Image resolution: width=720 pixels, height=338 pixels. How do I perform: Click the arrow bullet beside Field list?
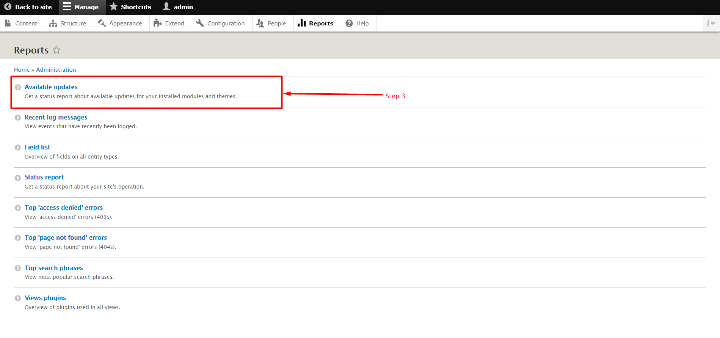[x=18, y=148]
